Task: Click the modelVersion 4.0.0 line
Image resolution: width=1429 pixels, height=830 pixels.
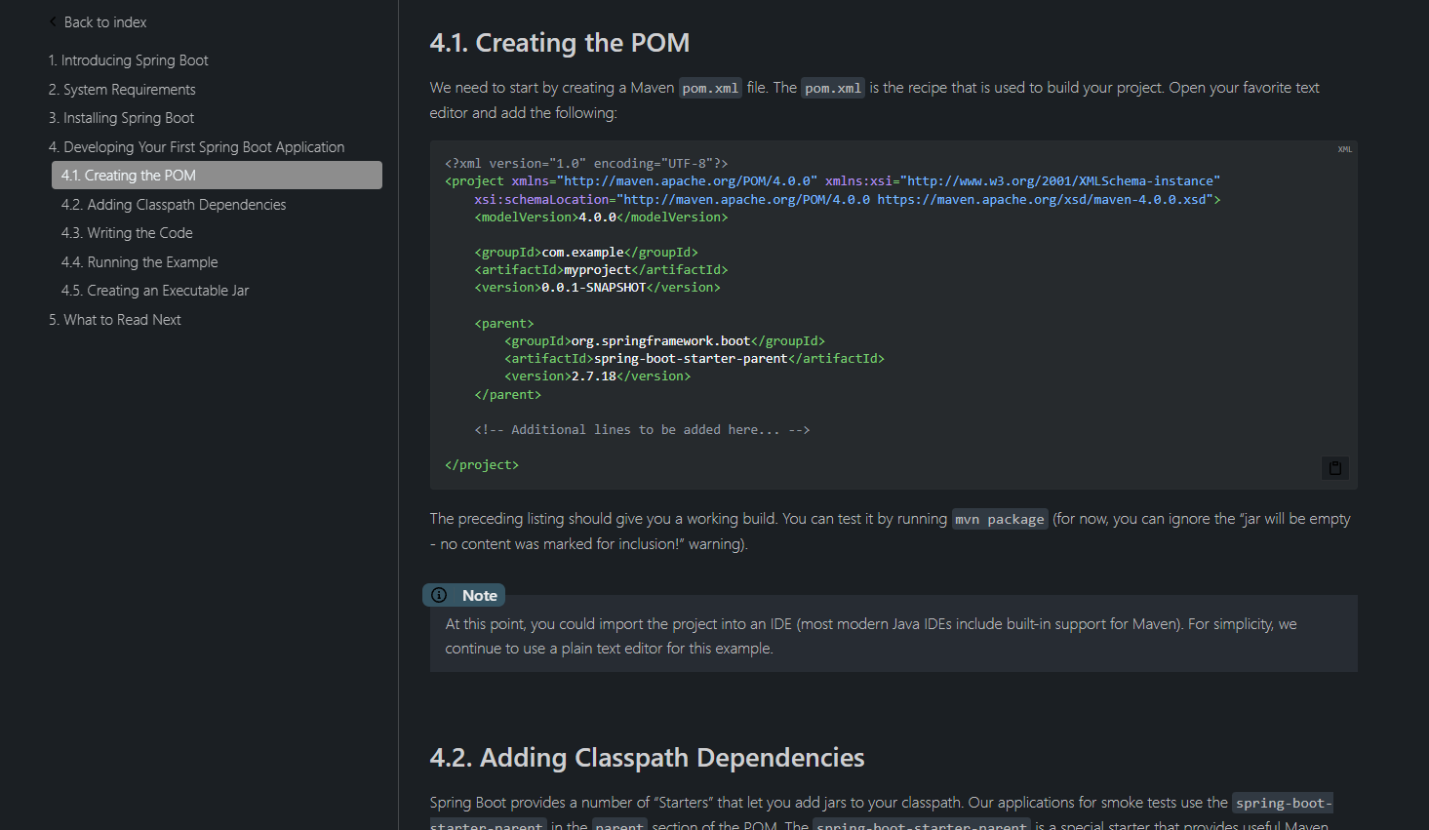Action: [601, 217]
